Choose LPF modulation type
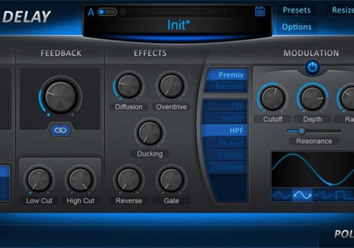The height and width of the screenshot is (248, 354). pyautogui.click(x=225, y=106)
